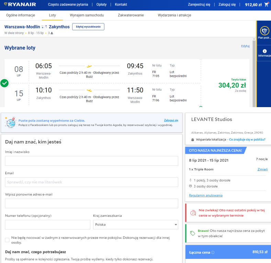Click the location badge icon by Wspaniała lokalizacja
Image resolution: width=271 pixels, height=263 pixels.
pos(193,140)
